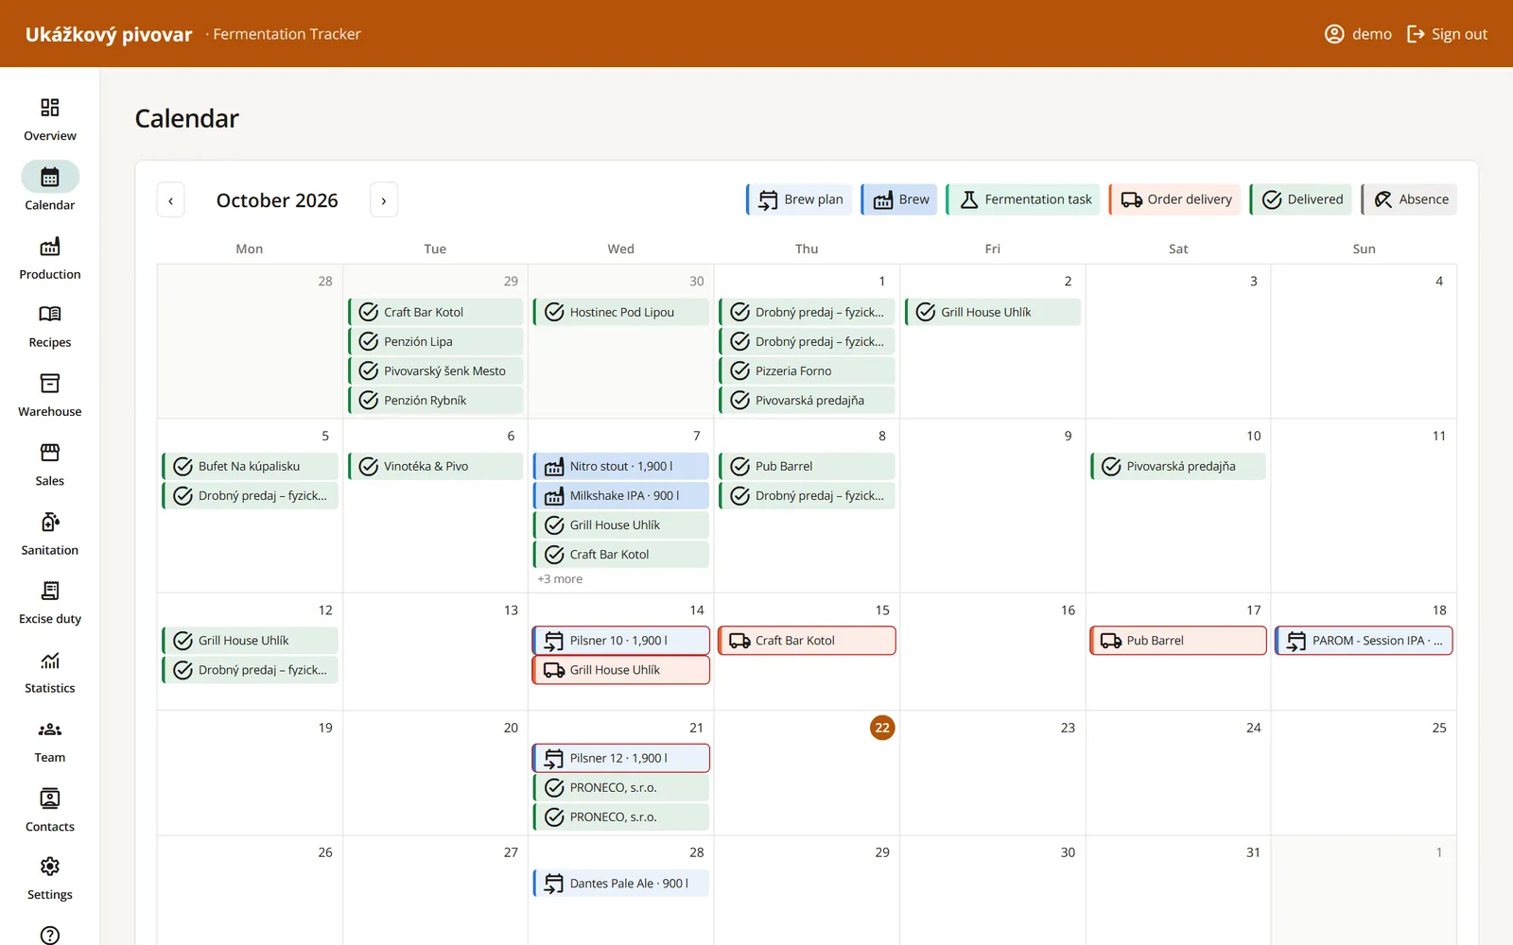Screen dimensions: 1513x945
Task: Open Vinotéka & Pivo delivered event
Action: [435, 466]
